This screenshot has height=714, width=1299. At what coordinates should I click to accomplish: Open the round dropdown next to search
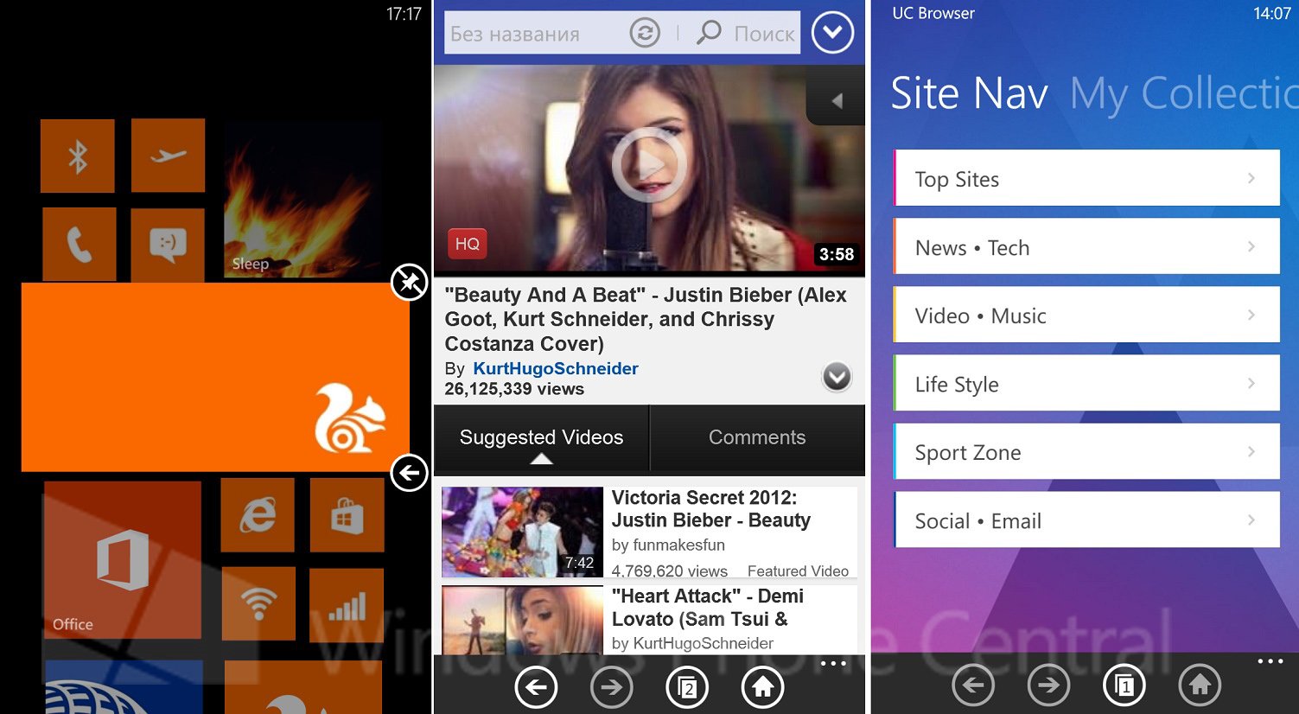pos(832,33)
